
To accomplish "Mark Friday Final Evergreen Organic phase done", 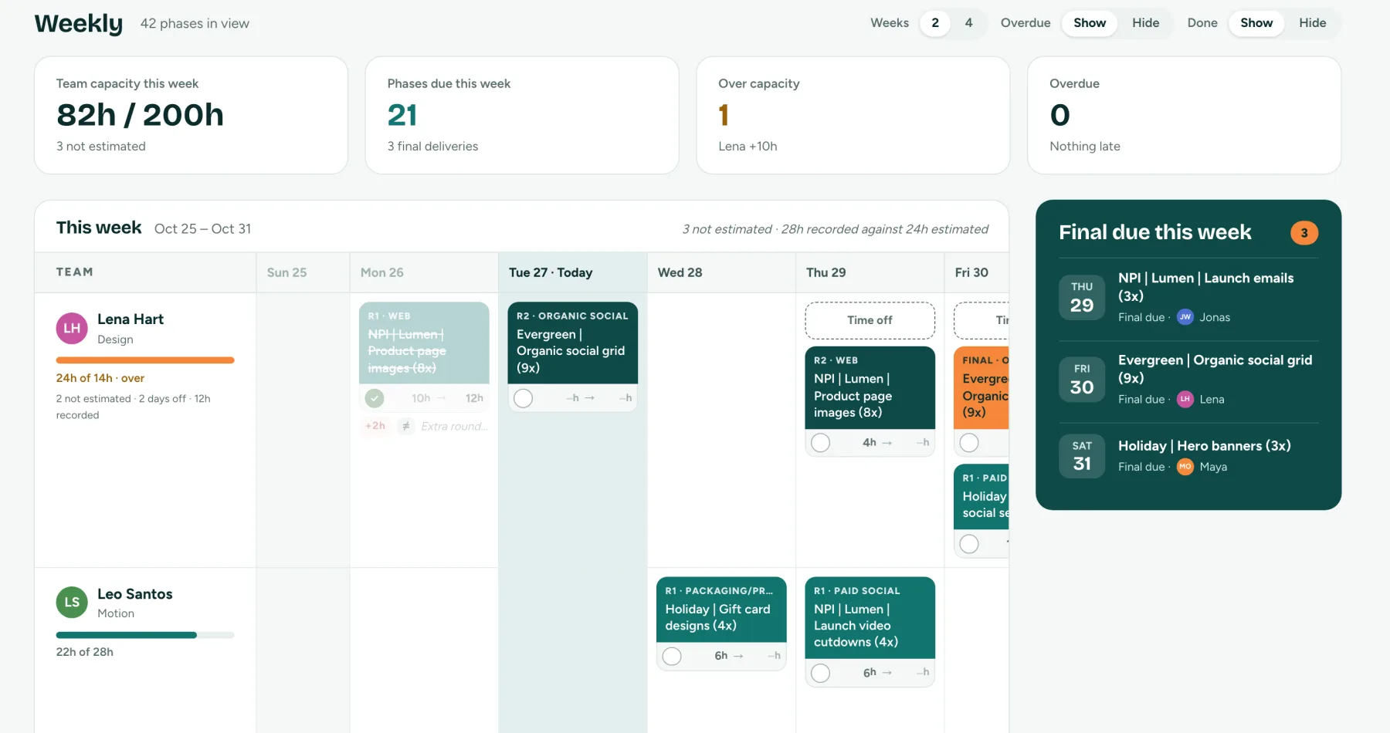I will coord(969,443).
